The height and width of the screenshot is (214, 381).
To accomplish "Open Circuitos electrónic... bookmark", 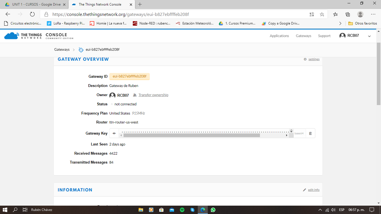I will coord(23,23).
